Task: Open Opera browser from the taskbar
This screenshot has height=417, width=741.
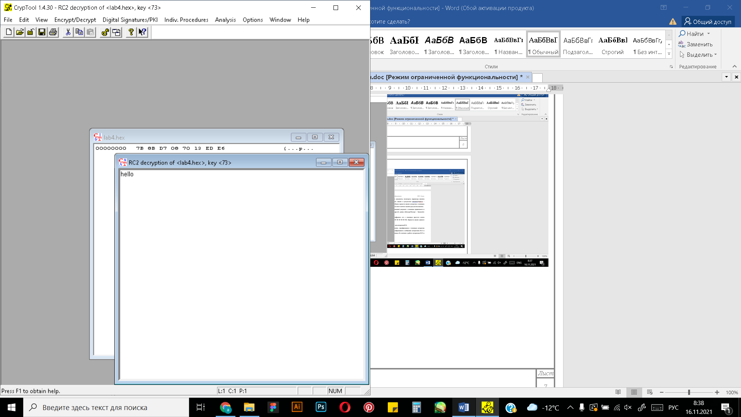Action: click(345, 407)
